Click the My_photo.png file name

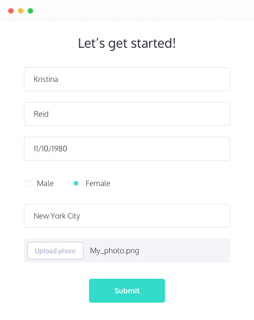pyautogui.click(x=115, y=251)
